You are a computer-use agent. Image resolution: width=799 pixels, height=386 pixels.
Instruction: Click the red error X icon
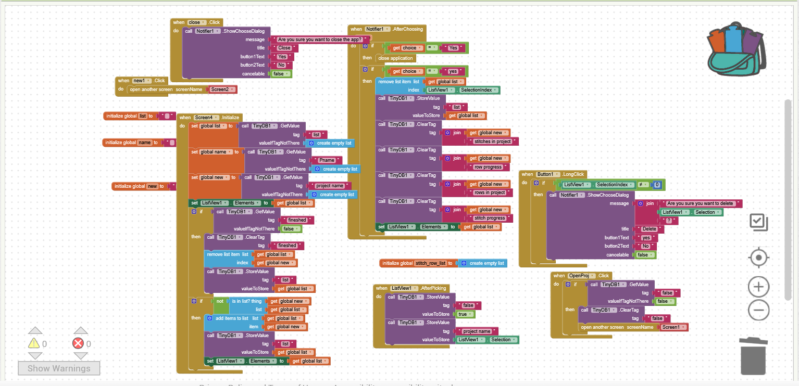(78, 343)
